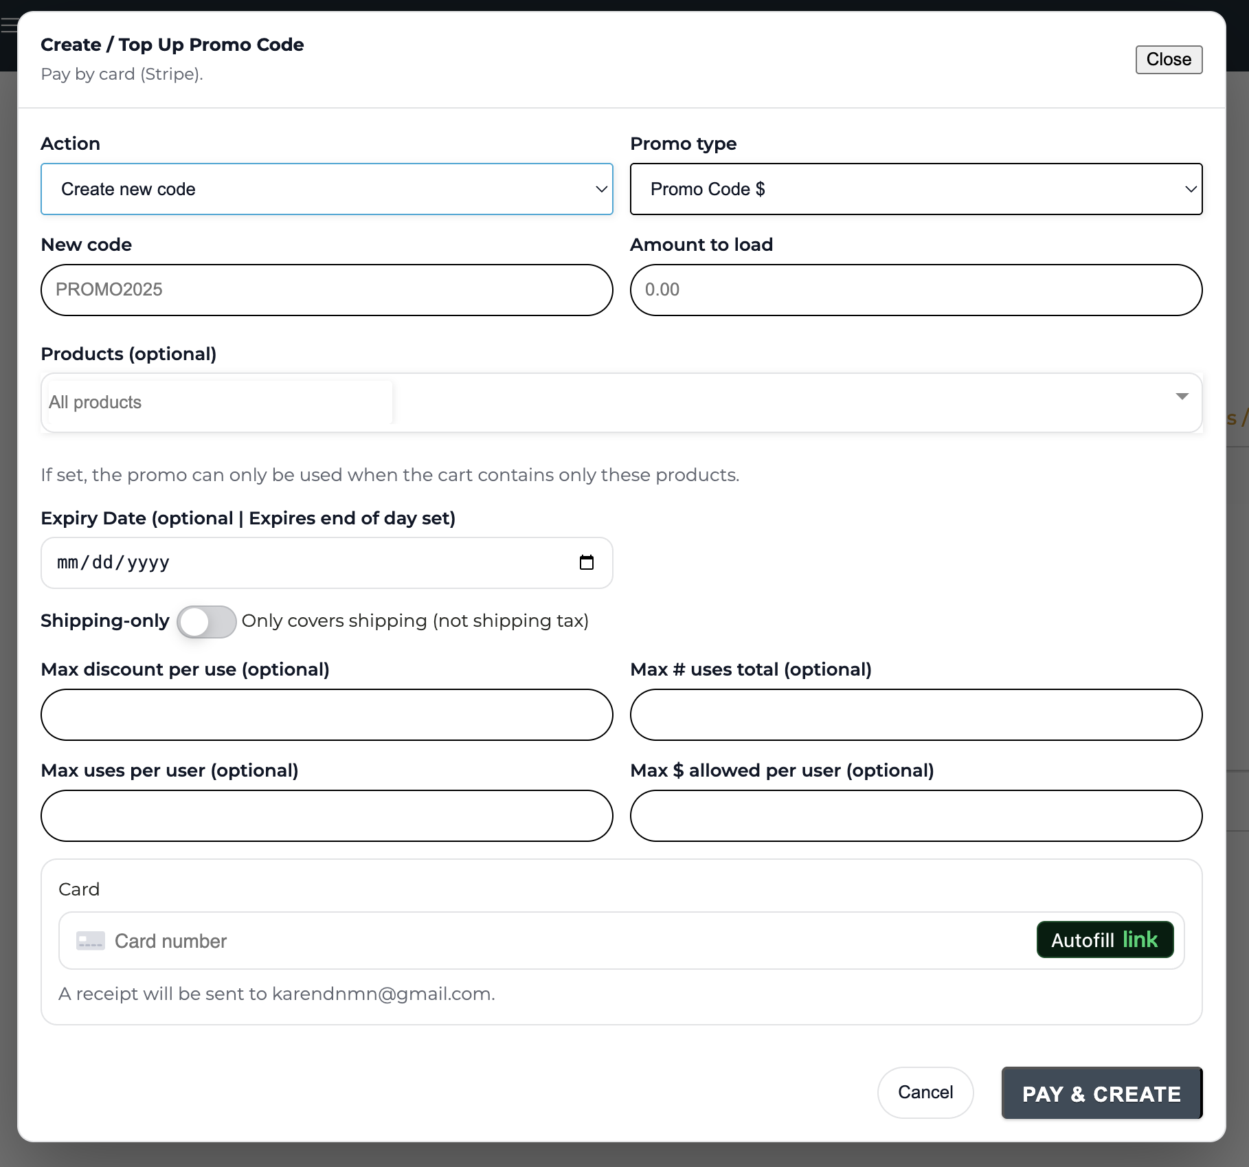Click the Max uses per user field

pos(326,816)
